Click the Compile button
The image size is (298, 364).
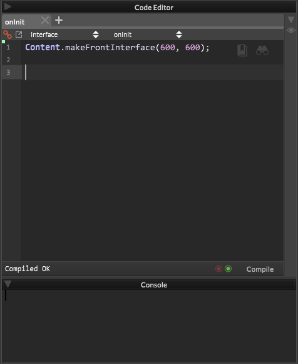(x=260, y=269)
